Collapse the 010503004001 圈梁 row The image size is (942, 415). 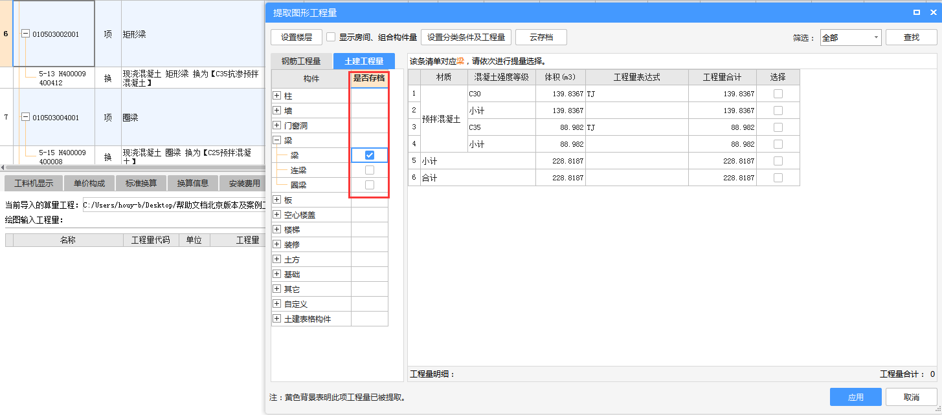pyautogui.click(x=25, y=118)
